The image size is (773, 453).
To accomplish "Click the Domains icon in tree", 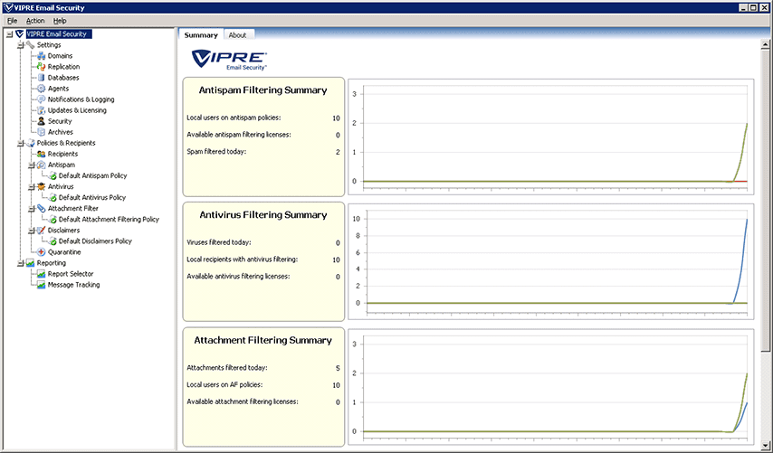I will (41, 56).
